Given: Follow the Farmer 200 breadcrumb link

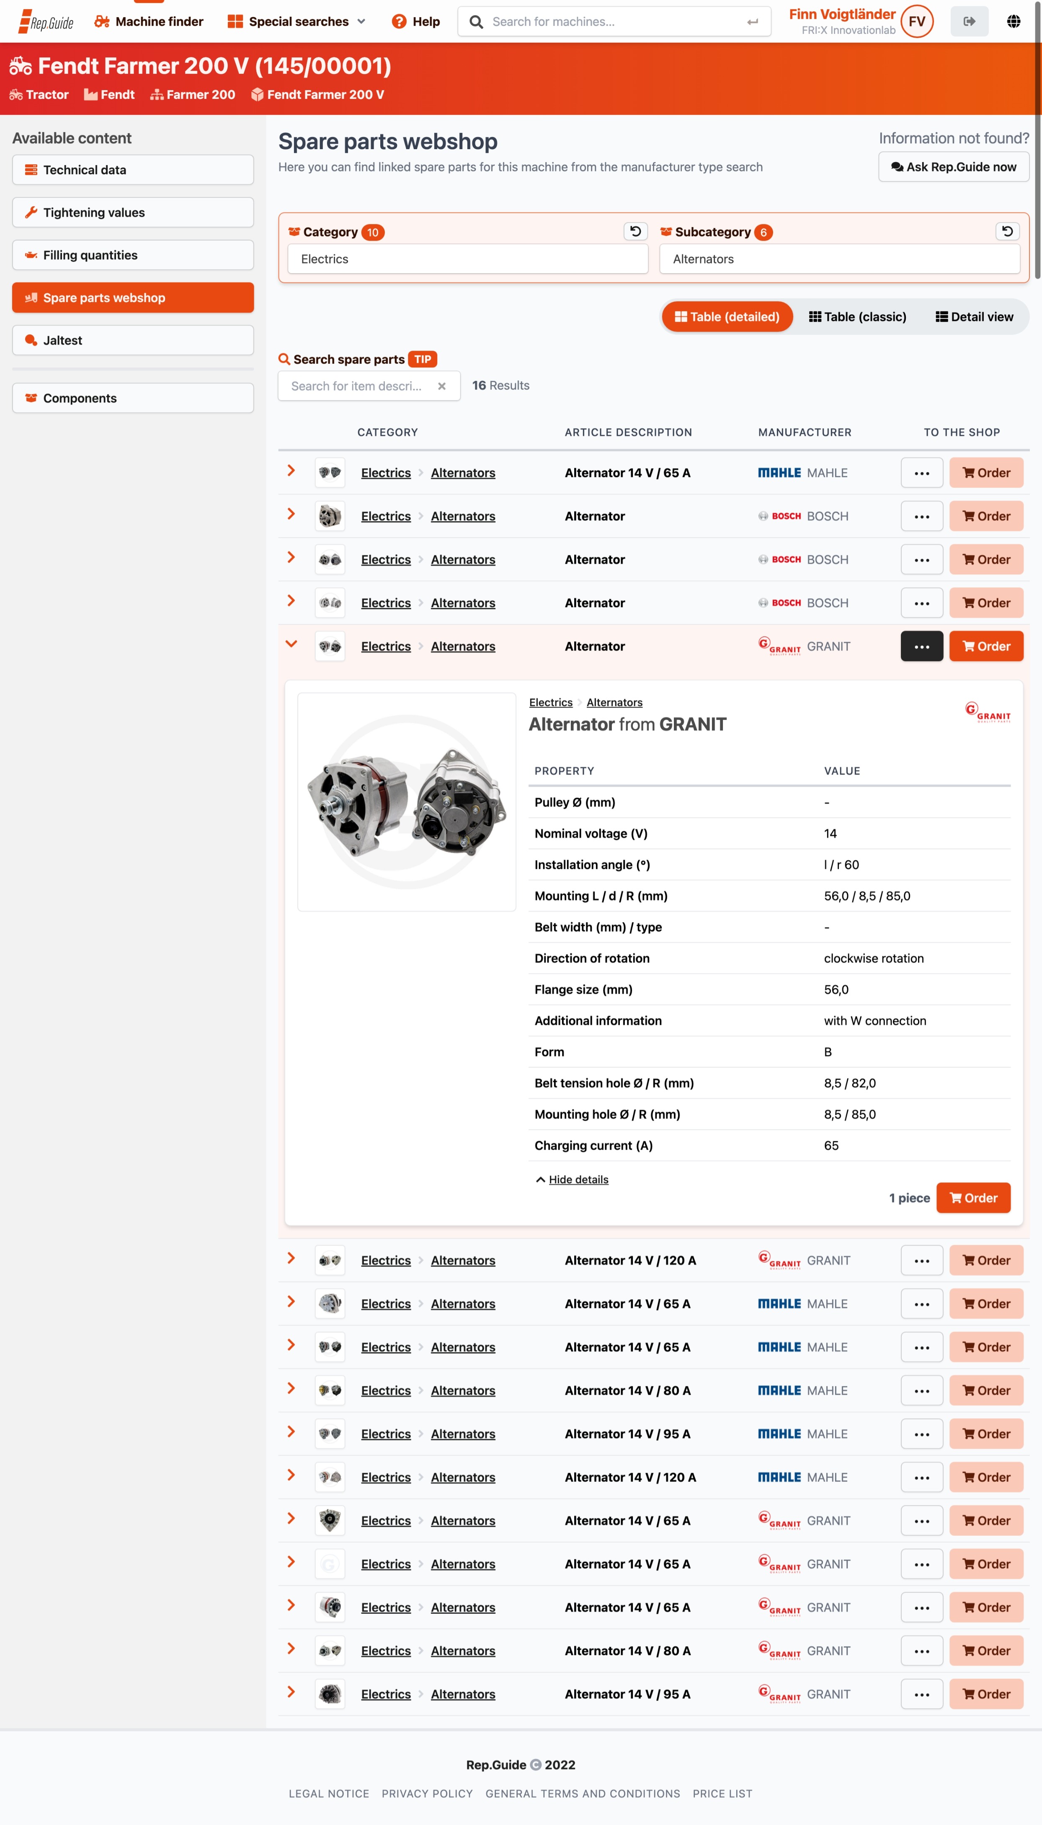Looking at the screenshot, I should (x=193, y=94).
